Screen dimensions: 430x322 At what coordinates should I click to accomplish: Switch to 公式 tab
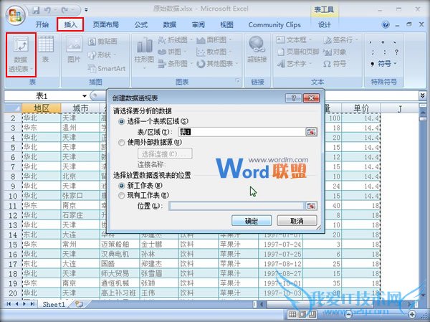(x=141, y=24)
